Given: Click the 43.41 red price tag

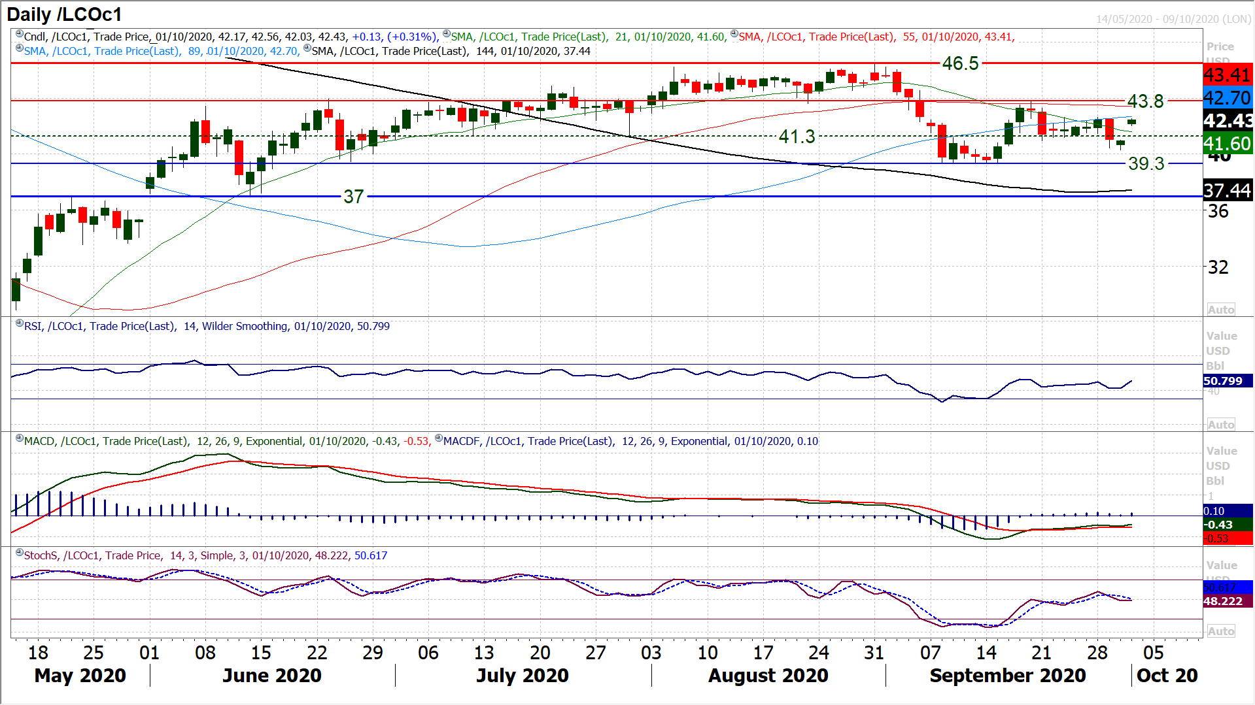Looking at the screenshot, I should coord(1228,75).
